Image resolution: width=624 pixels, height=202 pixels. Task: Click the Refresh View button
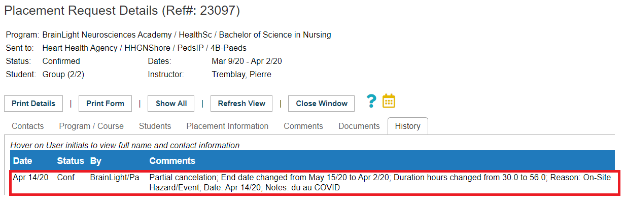pyautogui.click(x=241, y=104)
